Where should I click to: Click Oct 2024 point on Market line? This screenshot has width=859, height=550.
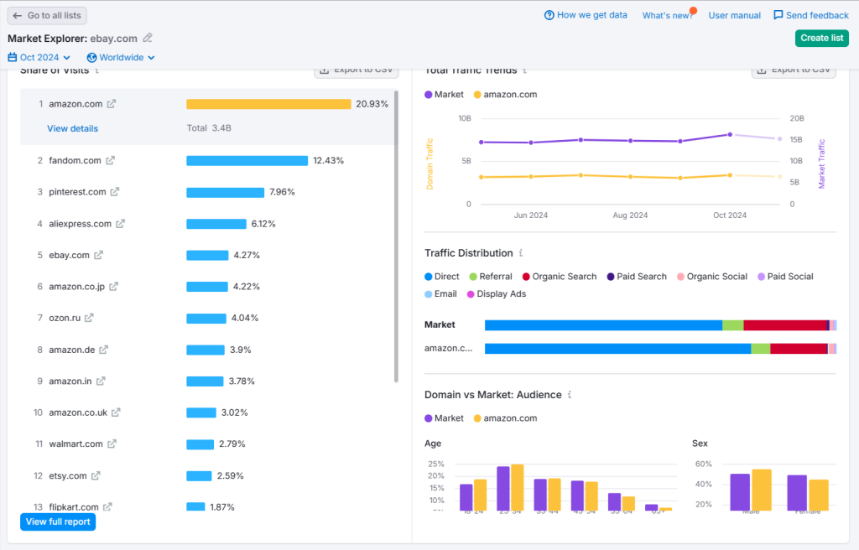[x=730, y=134]
